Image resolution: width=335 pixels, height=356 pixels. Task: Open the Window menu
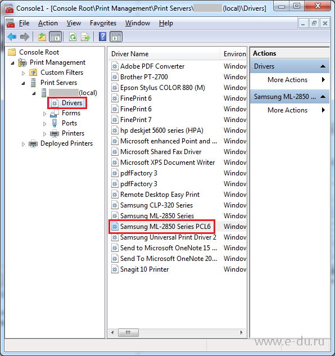click(138, 23)
